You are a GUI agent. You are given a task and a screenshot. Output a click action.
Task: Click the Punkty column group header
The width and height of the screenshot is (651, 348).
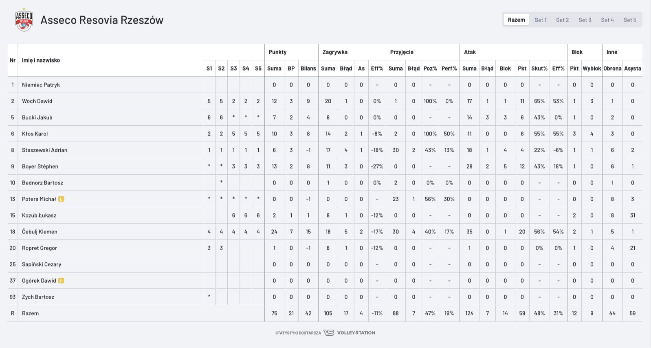click(x=277, y=52)
